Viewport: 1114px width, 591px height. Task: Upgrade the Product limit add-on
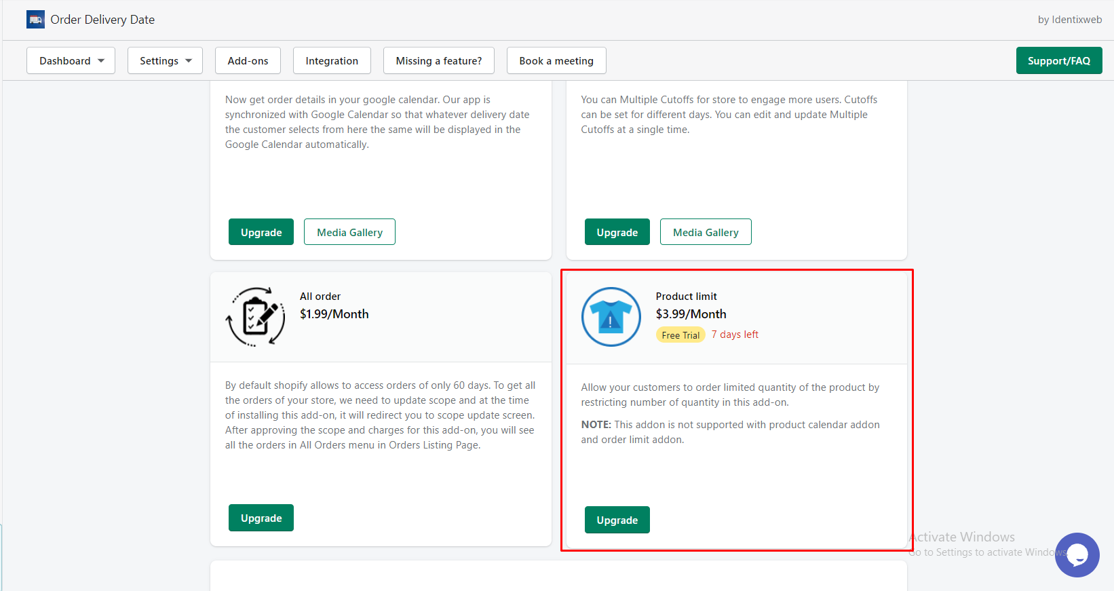(x=617, y=520)
